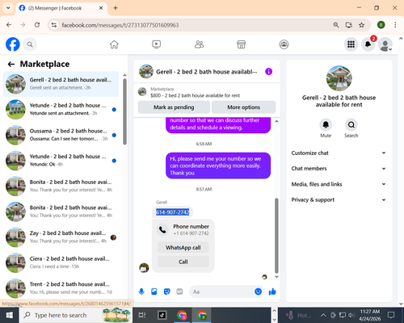Viewport: 404px width, 323px height.
Task: Reload the page in the browser
Action: point(37,25)
